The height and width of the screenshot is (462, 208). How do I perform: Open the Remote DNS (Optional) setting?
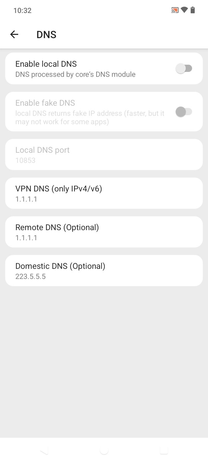click(104, 232)
